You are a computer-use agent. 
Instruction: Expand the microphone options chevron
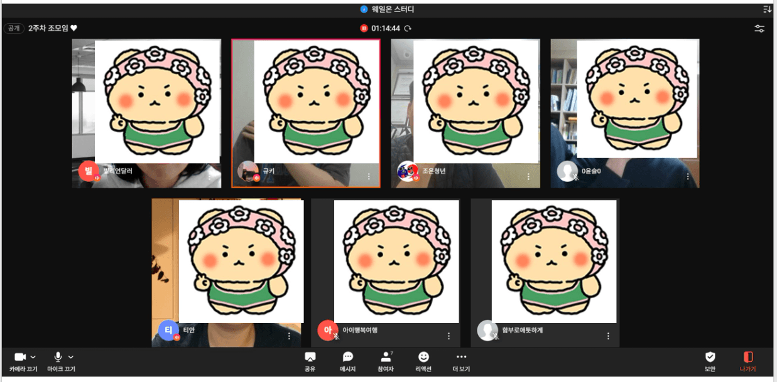[71, 357]
